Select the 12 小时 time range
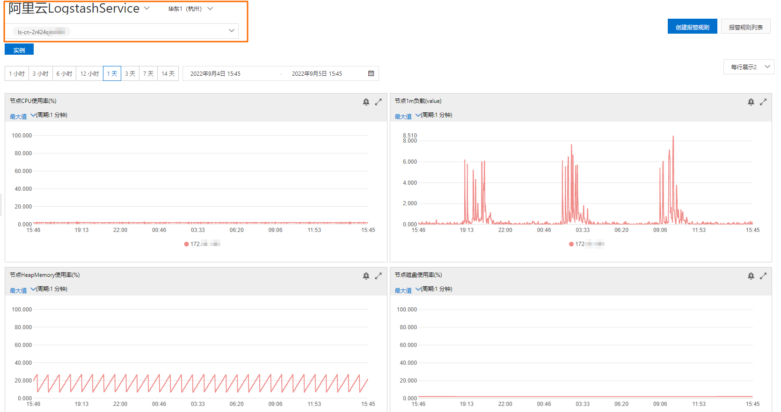 tap(89, 73)
